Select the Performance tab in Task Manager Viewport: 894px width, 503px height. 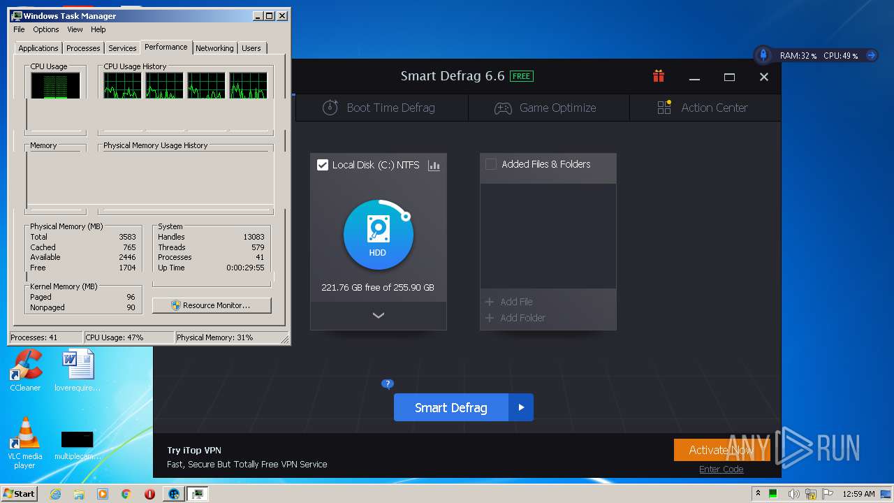pyautogui.click(x=166, y=47)
